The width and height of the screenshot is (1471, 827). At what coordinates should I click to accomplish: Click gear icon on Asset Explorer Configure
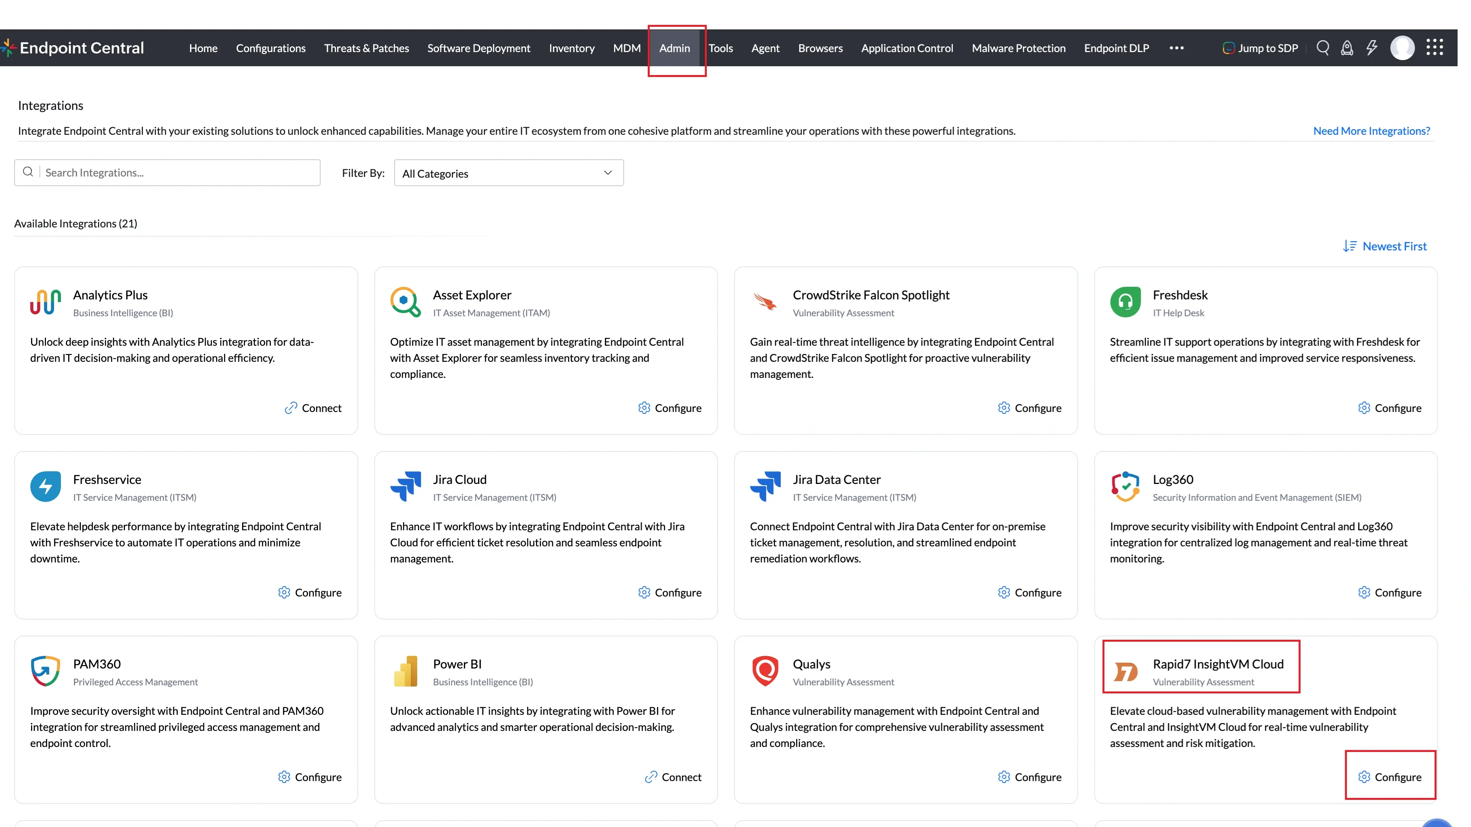point(644,407)
